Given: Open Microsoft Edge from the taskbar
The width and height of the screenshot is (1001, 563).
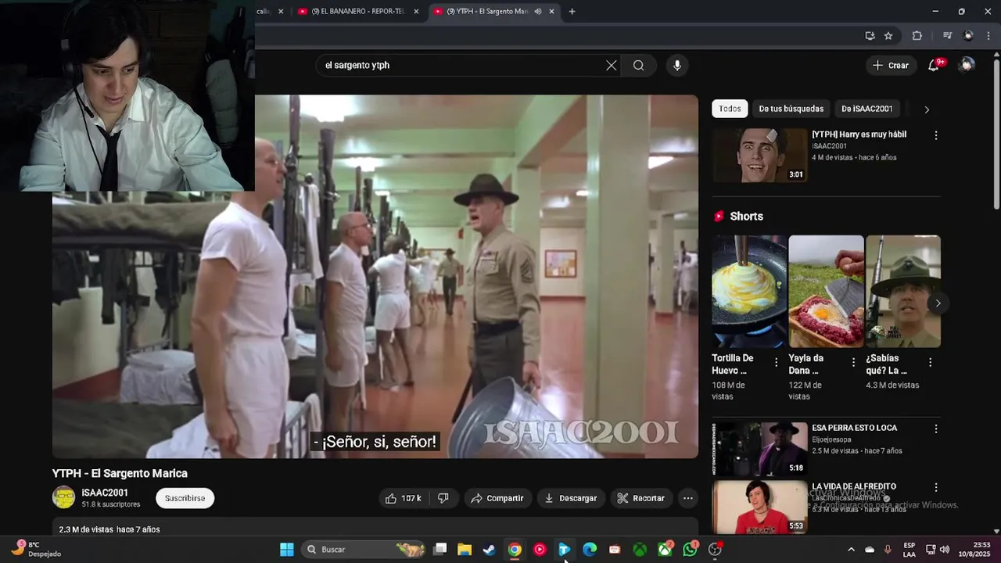Looking at the screenshot, I should pyautogui.click(x=590, y=550).
